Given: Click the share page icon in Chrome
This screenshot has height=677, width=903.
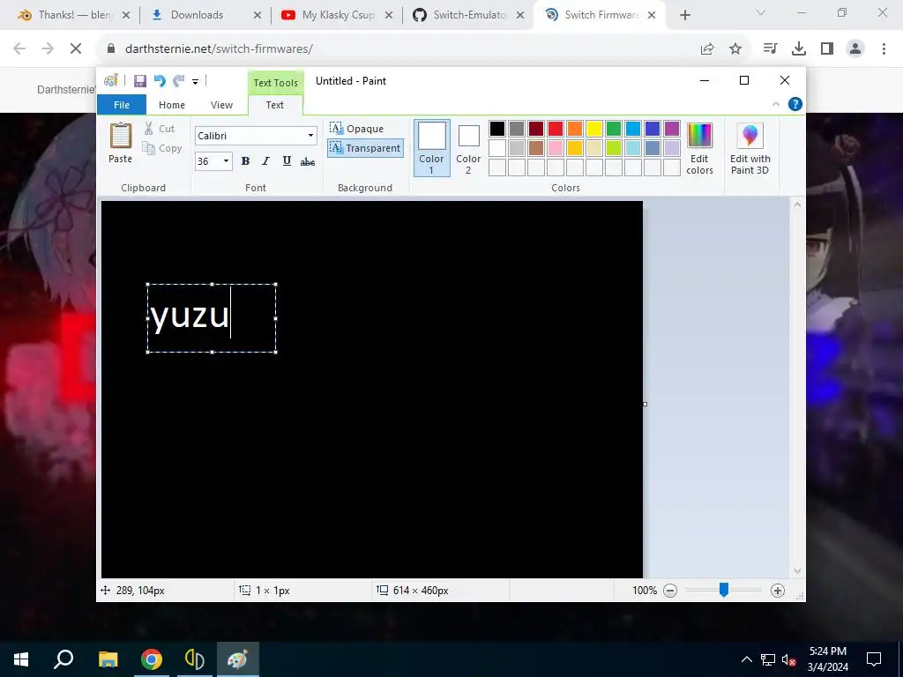Looking at the screenshot, I should click(x=707, y=49).
